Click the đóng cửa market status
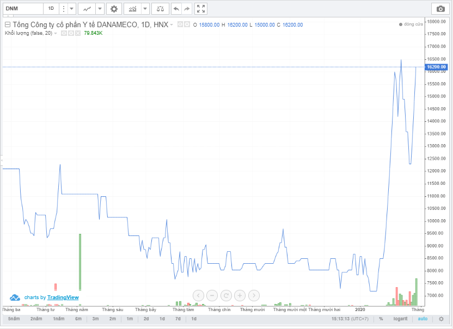The width and height of the screenshot is (453, 329). click(x=411, y=24)
